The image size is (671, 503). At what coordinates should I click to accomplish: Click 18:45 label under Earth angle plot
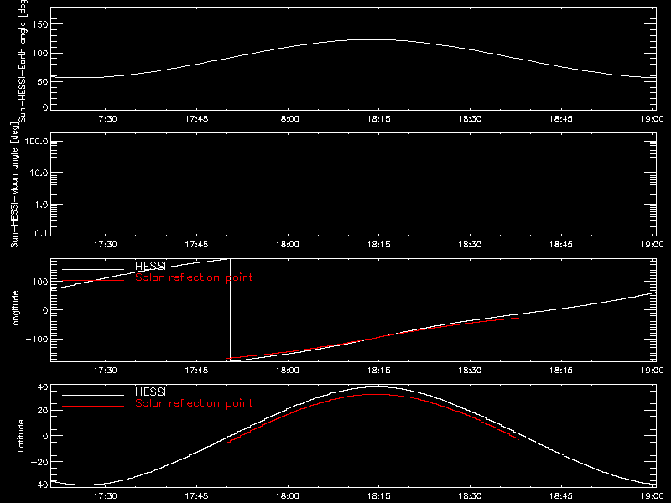[561, 119]
